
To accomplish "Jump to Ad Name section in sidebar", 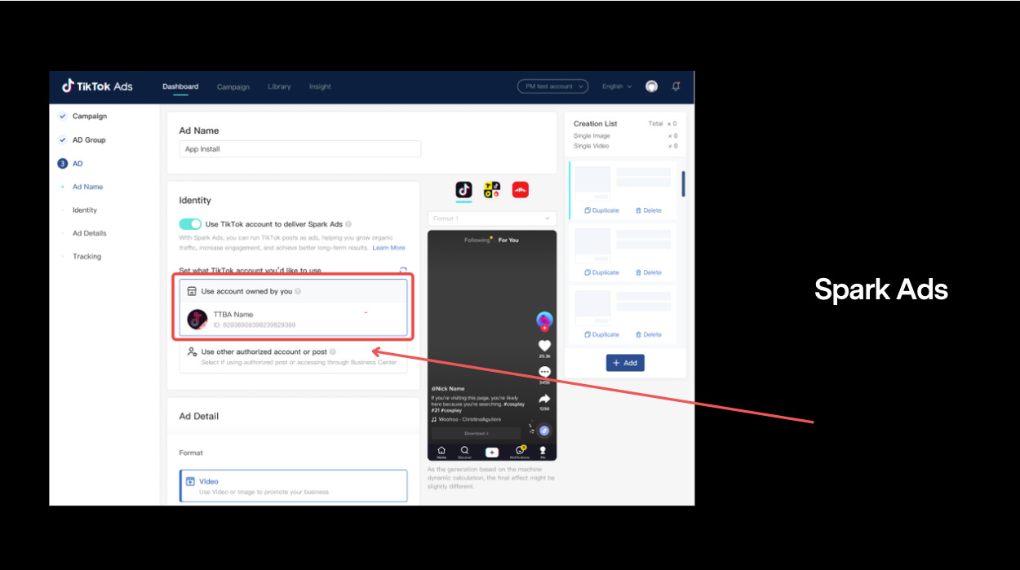I will tap(87, 187).
